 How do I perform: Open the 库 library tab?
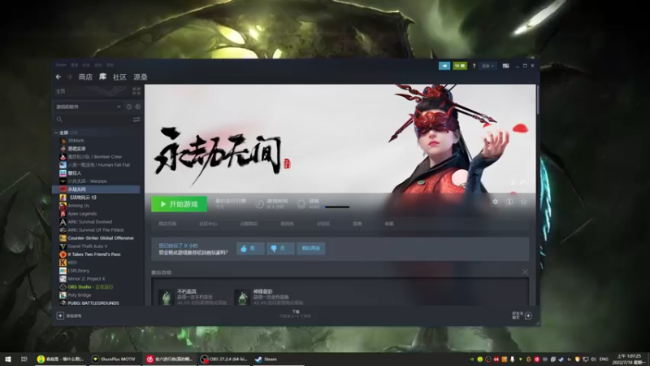click(102, 76)
